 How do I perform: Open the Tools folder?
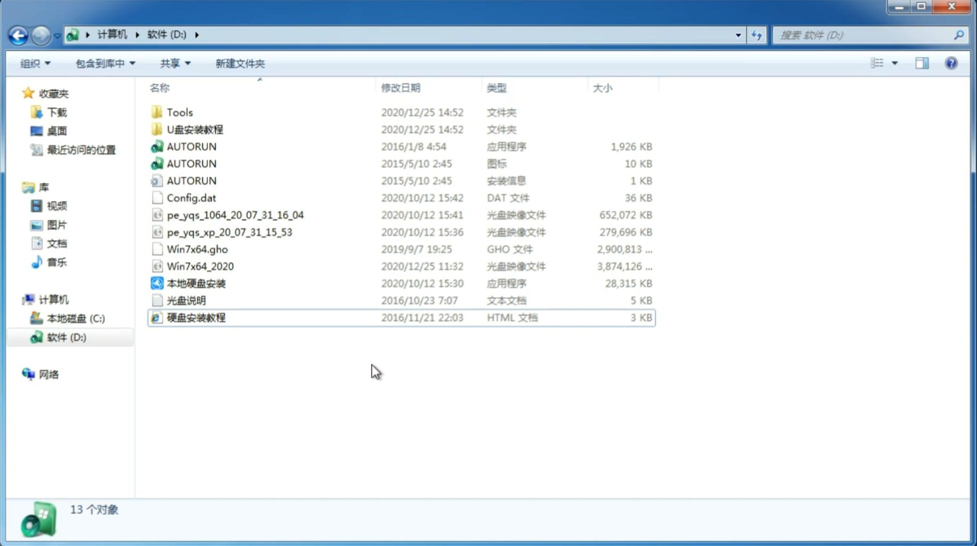(x=179, y=112)
